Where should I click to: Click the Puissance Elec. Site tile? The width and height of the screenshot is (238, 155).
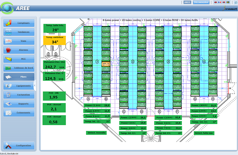(54, 65)
